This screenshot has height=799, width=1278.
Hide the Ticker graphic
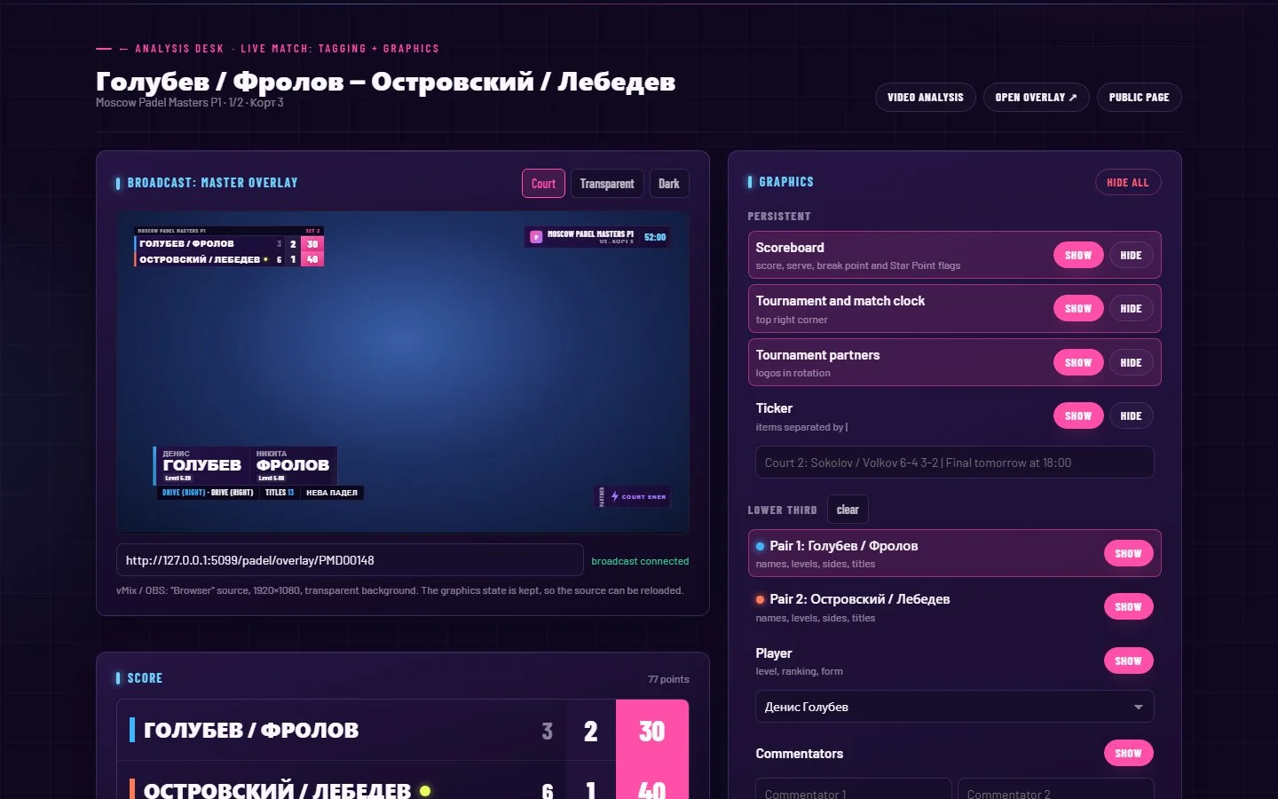[x=1131, y=415]
